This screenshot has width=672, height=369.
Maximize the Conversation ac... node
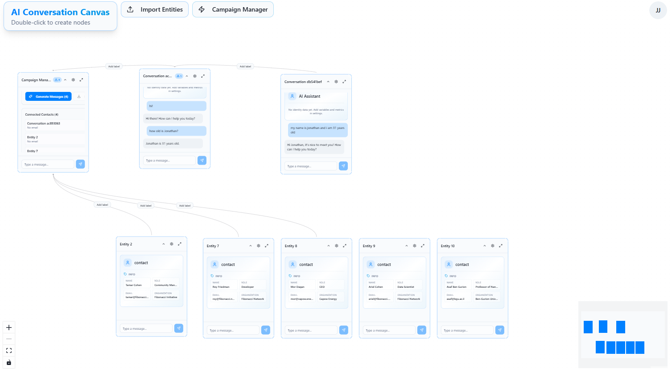pos(203,76)
